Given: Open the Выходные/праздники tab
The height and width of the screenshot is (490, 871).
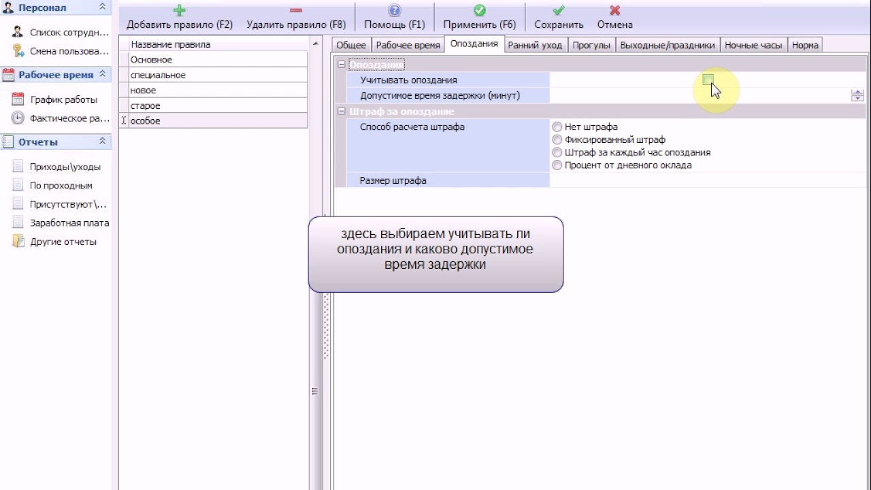Looking at the screenshot, I should [x=668, y=45].
